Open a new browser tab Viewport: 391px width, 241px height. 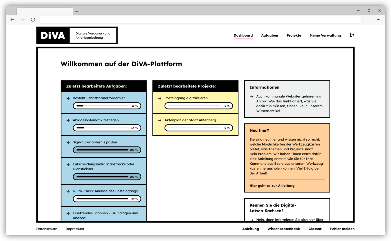coord(77,11)
